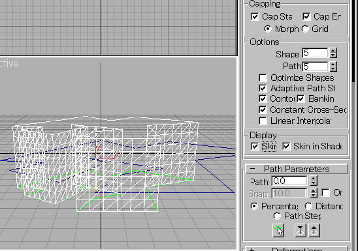This screenshot has width=358, height=251.
Task: Collapse the Path Parameters rollout
Action: 297,169
